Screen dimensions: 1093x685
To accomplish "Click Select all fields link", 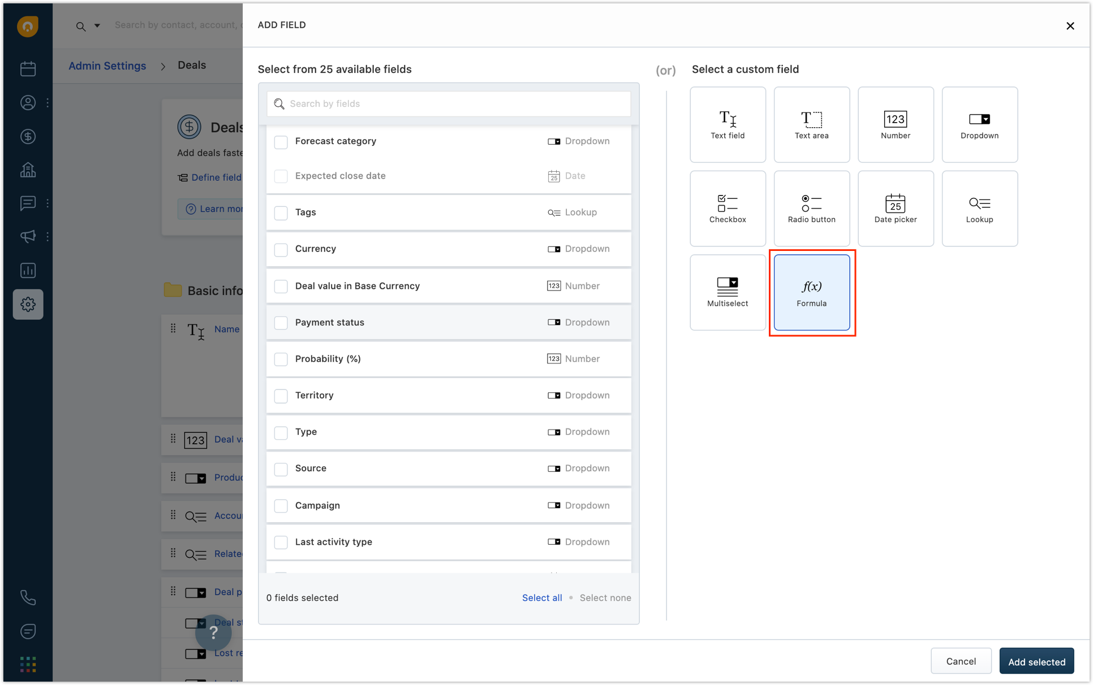I will point(541,597).
